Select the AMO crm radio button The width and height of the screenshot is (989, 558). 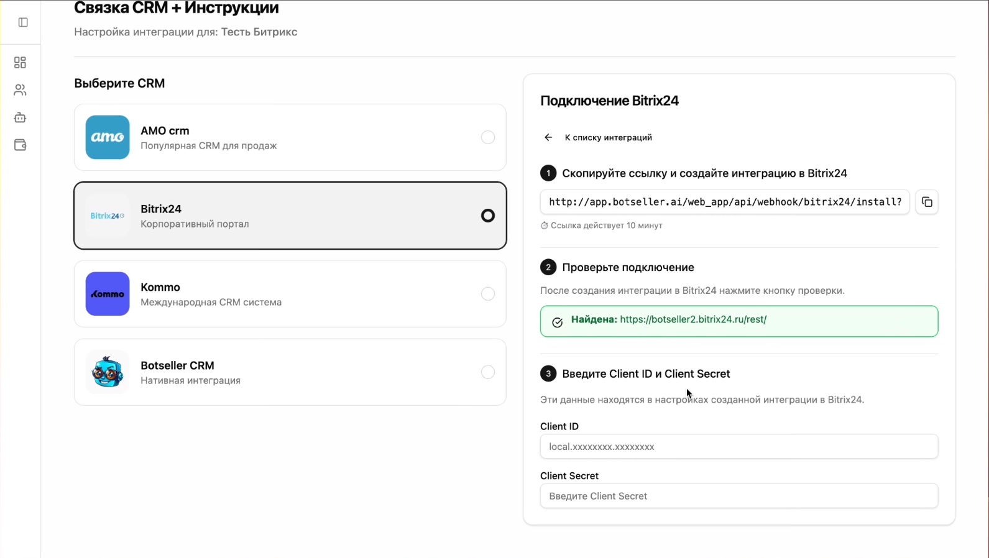488,137
